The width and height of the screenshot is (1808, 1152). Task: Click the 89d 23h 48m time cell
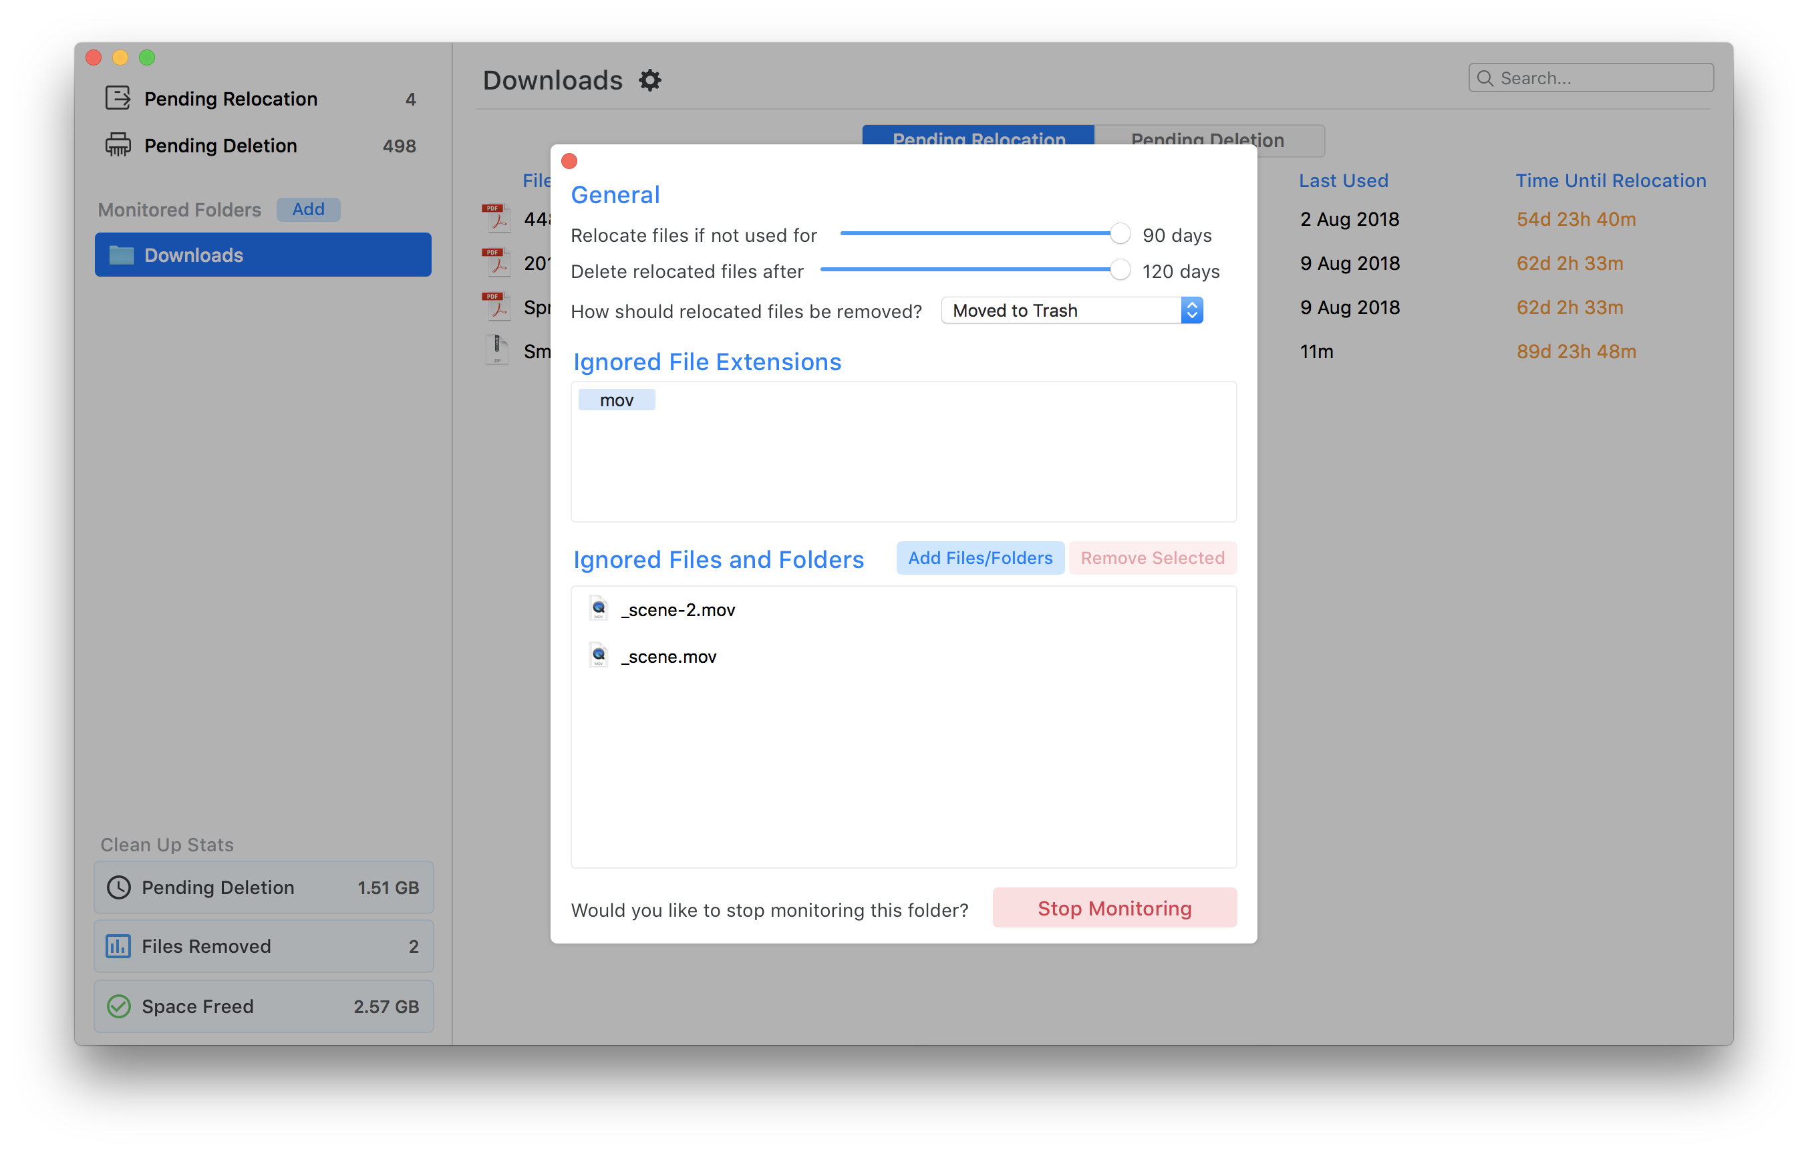1576,351
